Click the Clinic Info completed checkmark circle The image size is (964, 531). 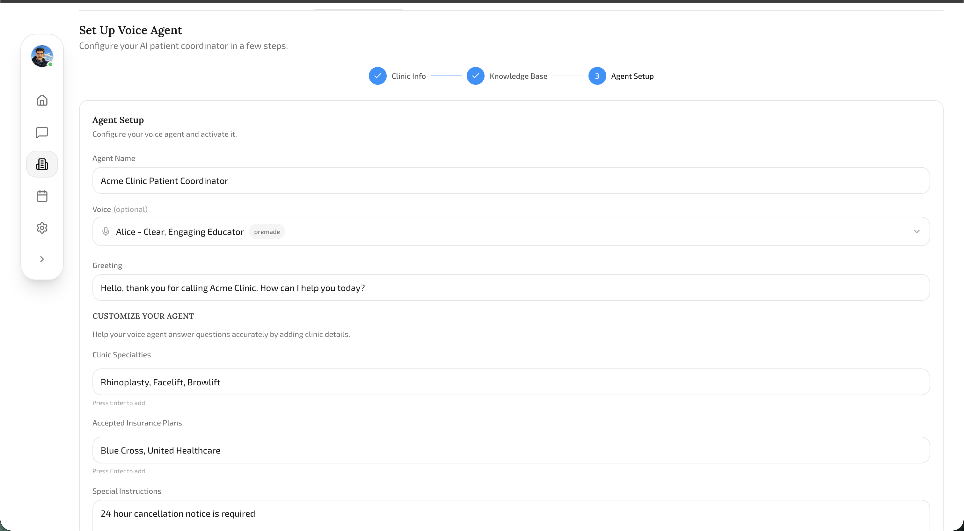[377, 76]
